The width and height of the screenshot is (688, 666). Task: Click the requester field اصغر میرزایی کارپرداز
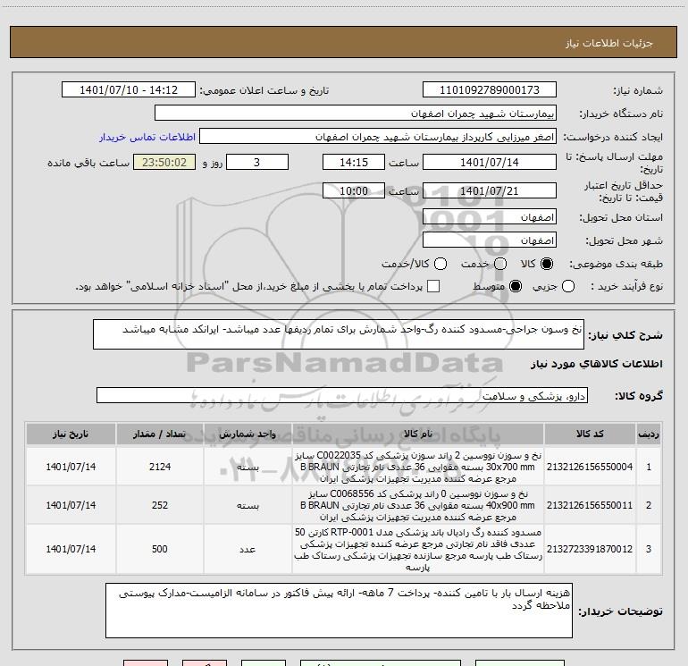tap(378, 137)
